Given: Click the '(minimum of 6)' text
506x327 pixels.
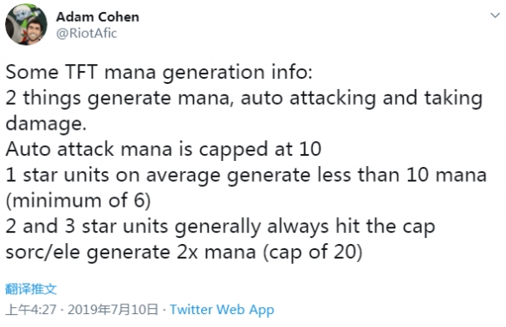Looking at the screenshot, I should coord(78,201).
